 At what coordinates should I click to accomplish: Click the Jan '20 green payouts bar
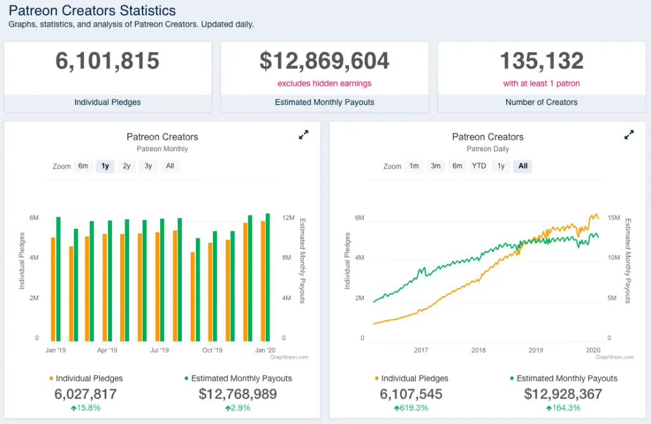point(268,277)
